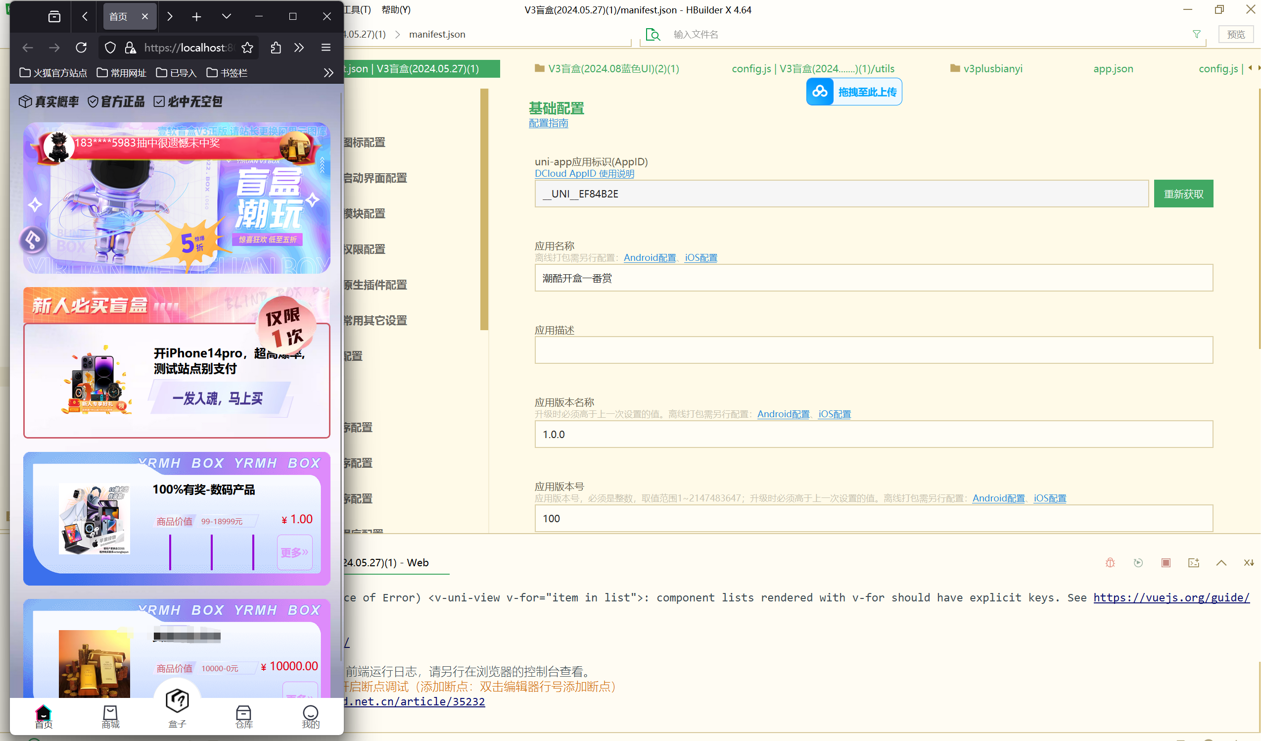Bookmark this page with the star icon
This screenshot has width=1261, height=741.
click(x=247, y=48)
